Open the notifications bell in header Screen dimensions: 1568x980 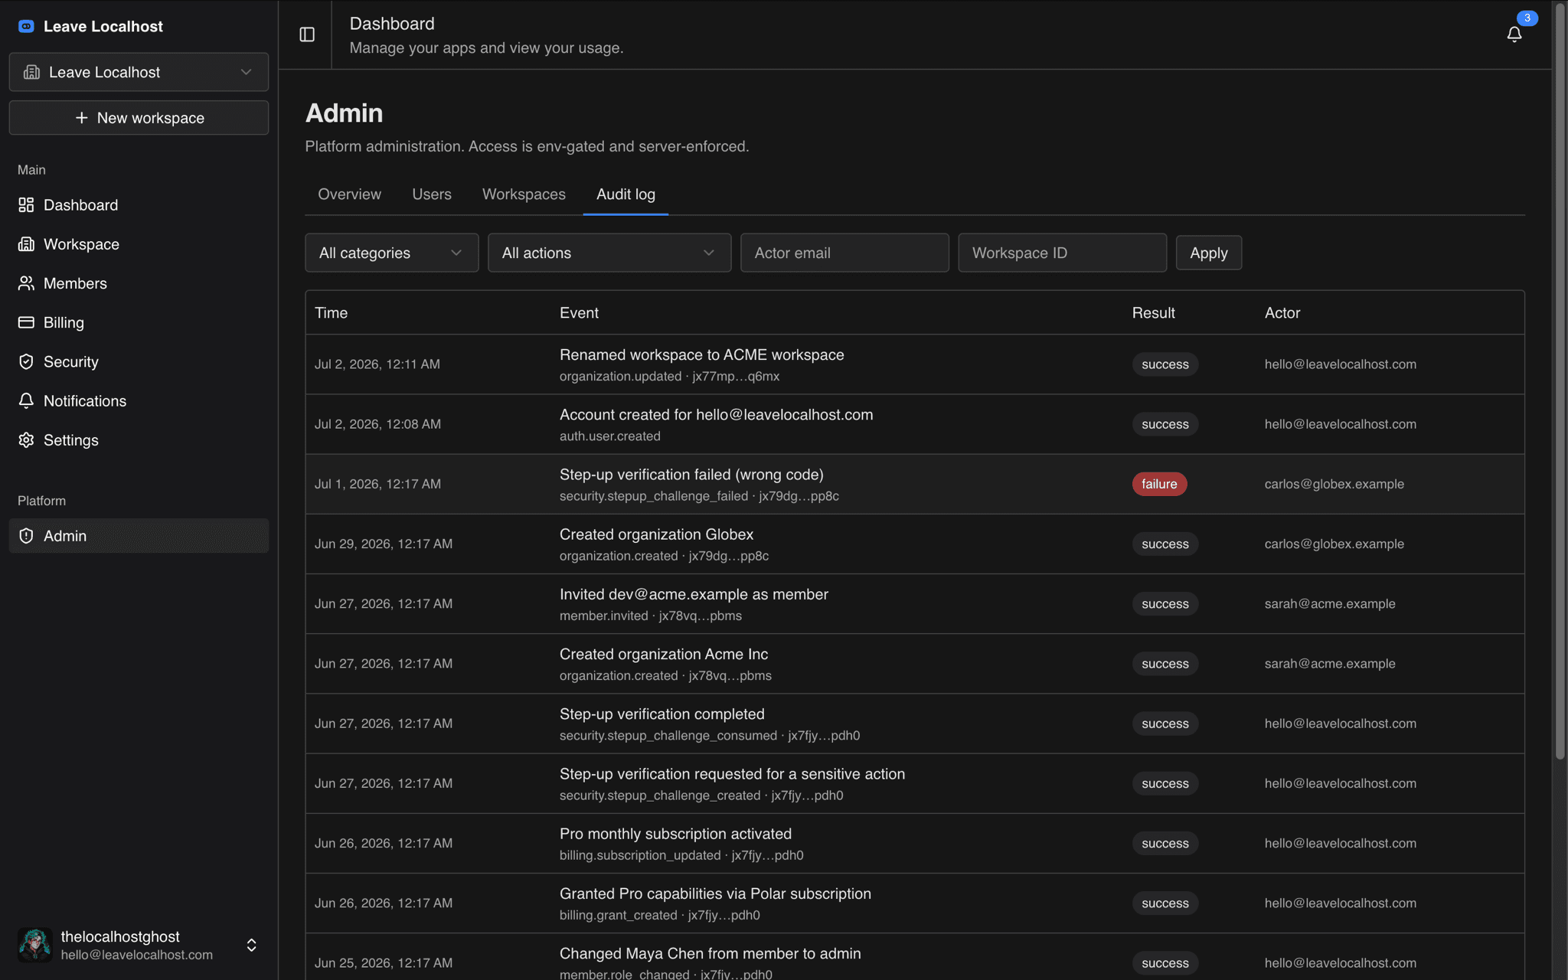coord(1514,34)
